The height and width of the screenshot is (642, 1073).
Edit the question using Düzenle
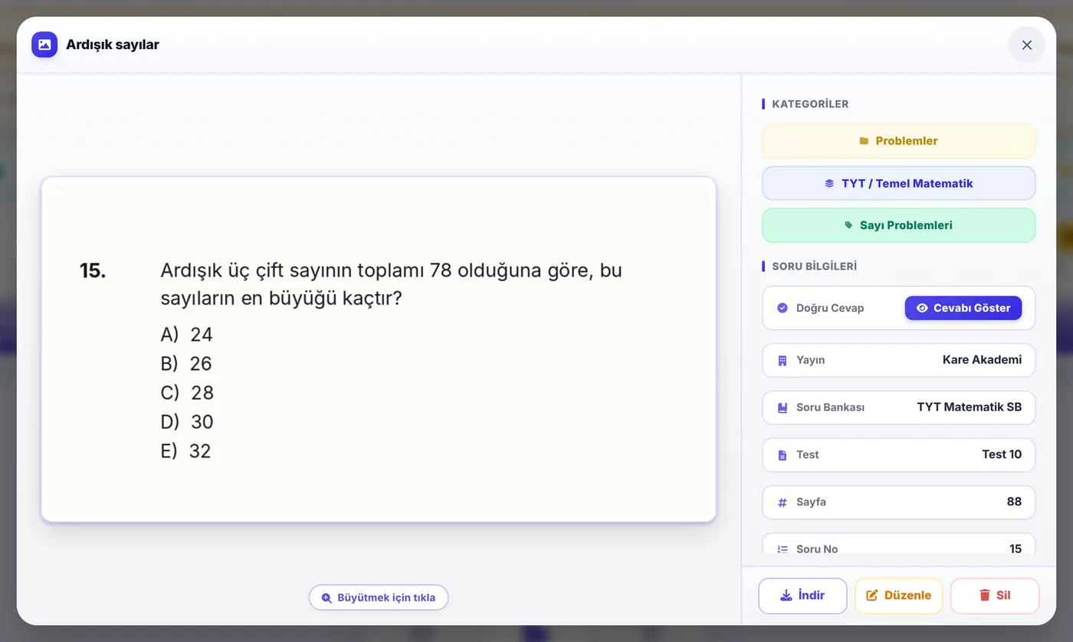click(898, 595)
